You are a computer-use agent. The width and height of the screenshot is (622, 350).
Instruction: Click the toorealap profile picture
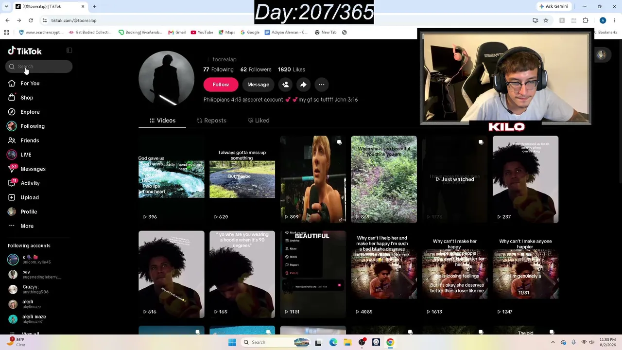[x=166, y=78]
